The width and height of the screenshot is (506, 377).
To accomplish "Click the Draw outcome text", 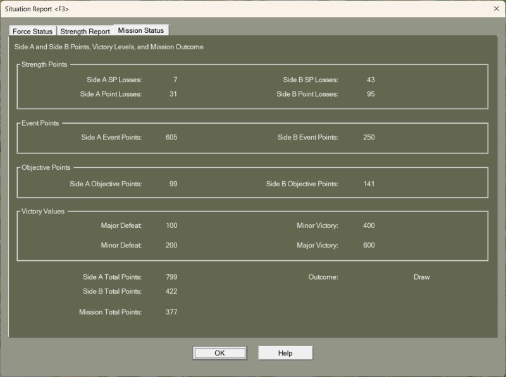I will pyautogui.click(x=421, y=277).
